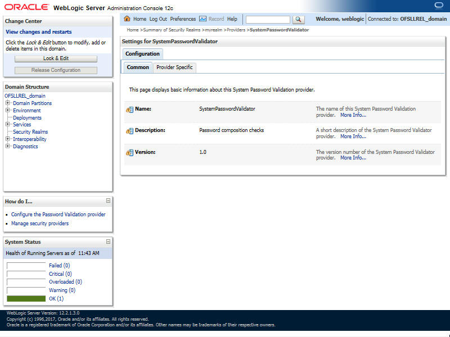The width and height of the screenshot is (450, 337).
Task: Expand the Services tree node
Action: (x=8, y=124)
